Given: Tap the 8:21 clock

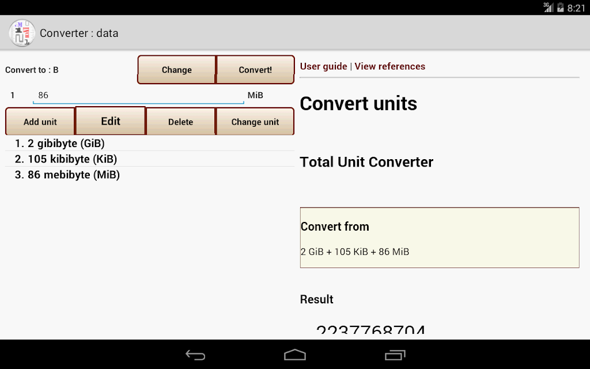Looking at the screenshot, I should 576,8.
